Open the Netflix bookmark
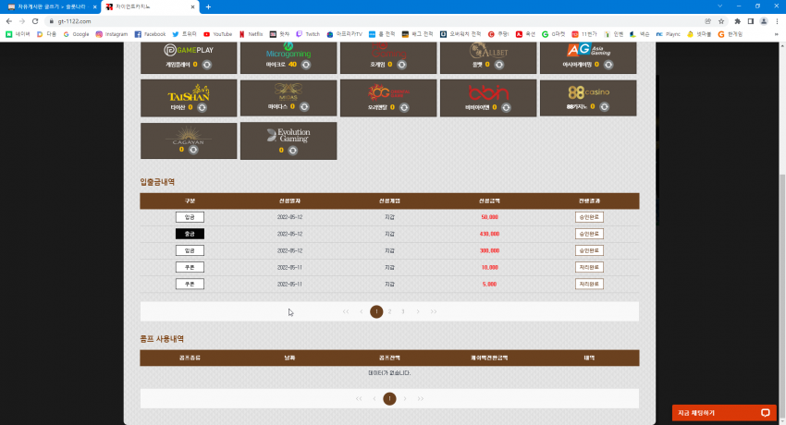This screenshot has height=425, width=786. pos(251,34)
